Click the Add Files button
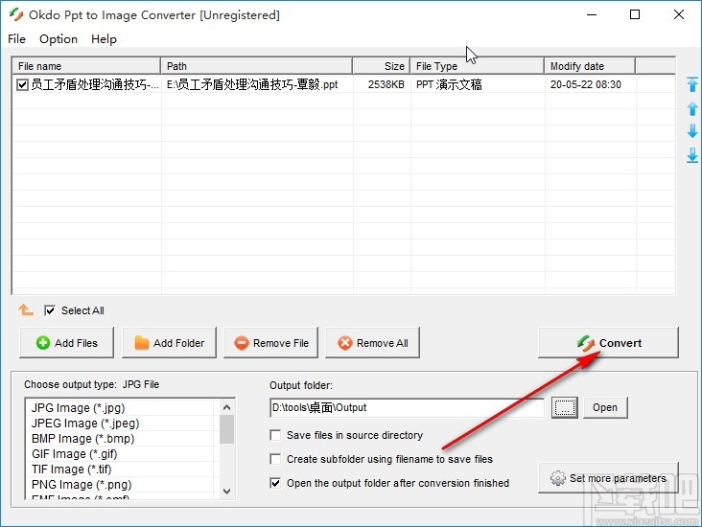 [67, 343]
